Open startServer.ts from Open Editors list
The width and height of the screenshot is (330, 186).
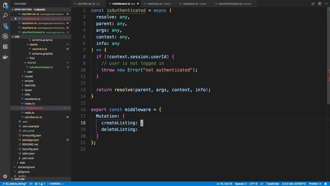pos(41,14)
